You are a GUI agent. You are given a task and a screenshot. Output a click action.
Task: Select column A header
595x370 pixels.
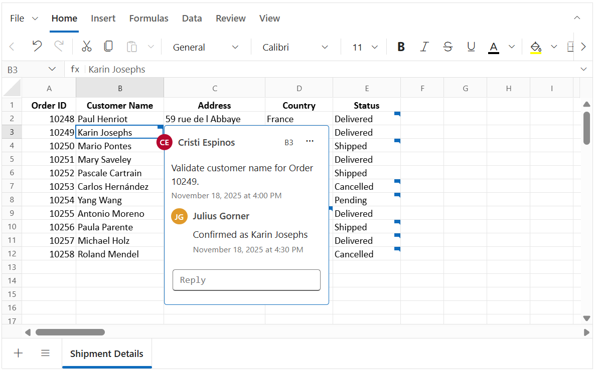tap(49, 88)
